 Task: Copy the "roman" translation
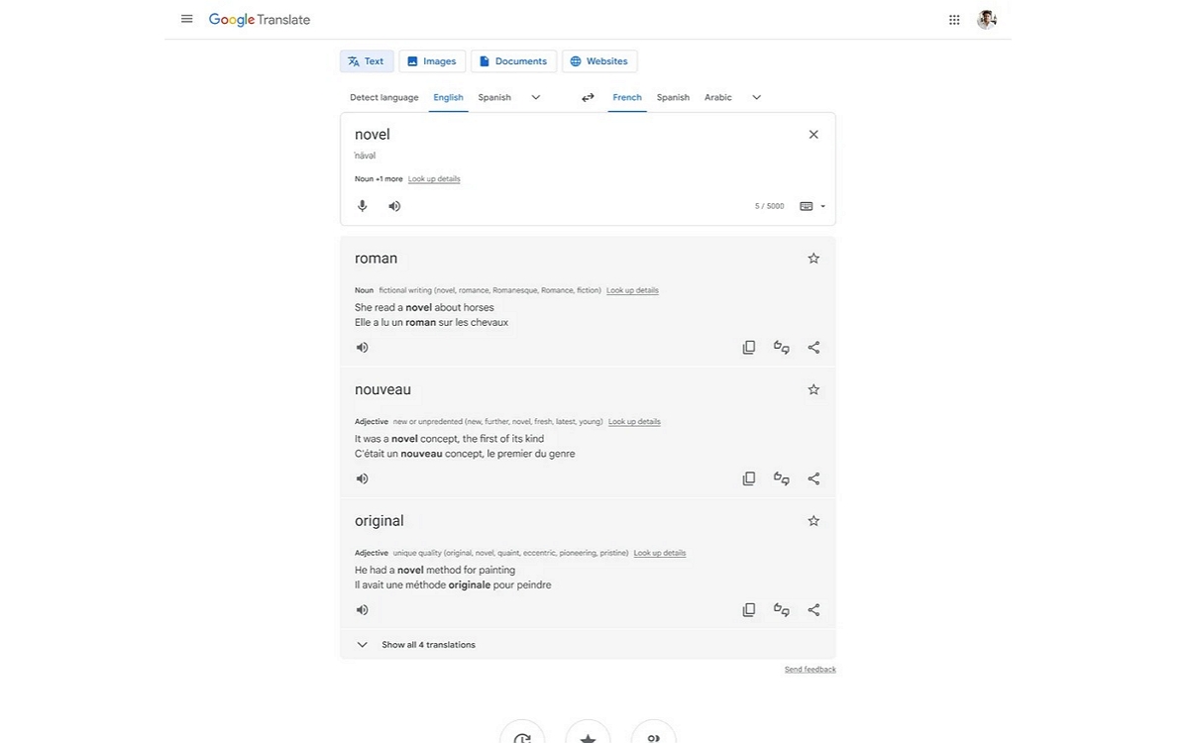749,347
